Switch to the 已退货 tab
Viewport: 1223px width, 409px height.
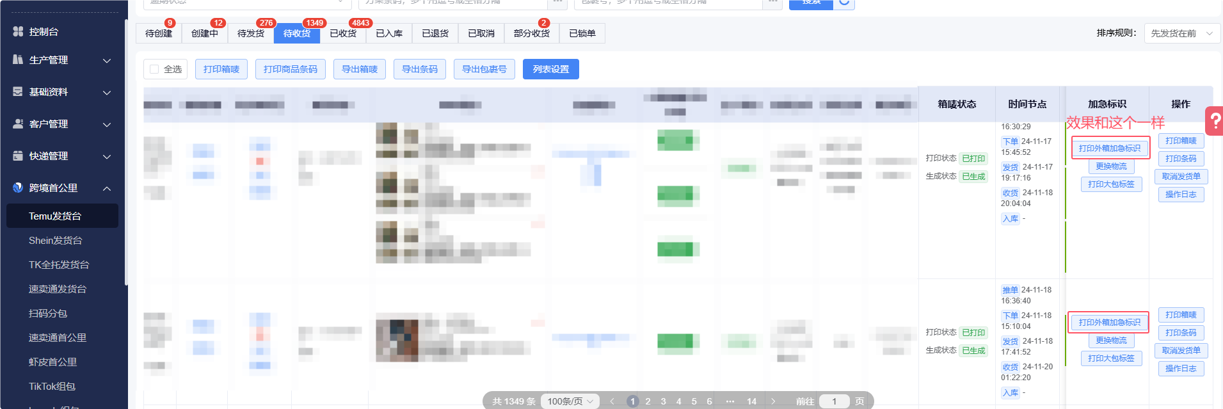(435, 33)
